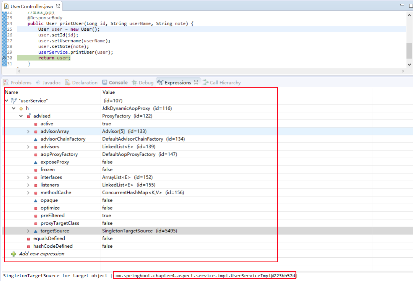The image size is (413, 281).
Task: Click the Problems tab icon
Action: 6,82
